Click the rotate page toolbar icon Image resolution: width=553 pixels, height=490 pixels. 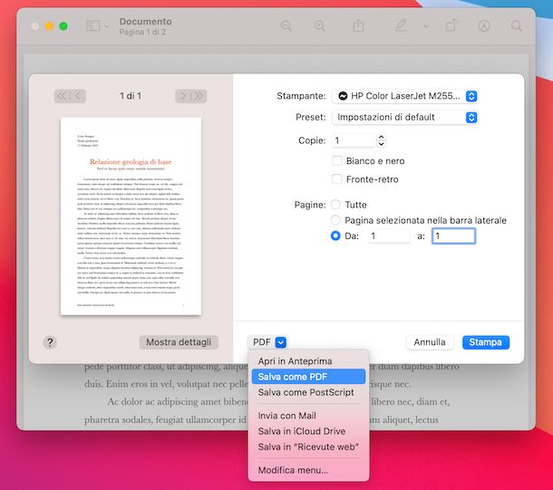coord(451,25)
